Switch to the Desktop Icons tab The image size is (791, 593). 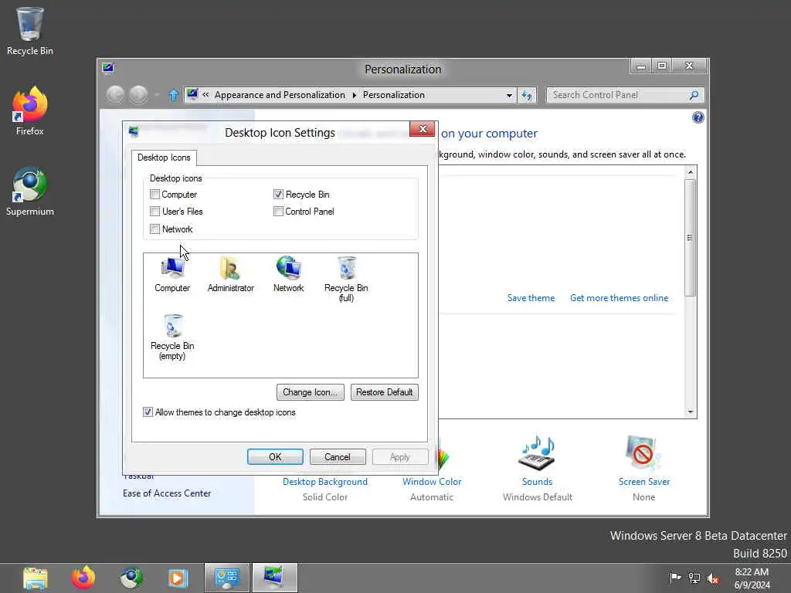(x=164, y=158)
